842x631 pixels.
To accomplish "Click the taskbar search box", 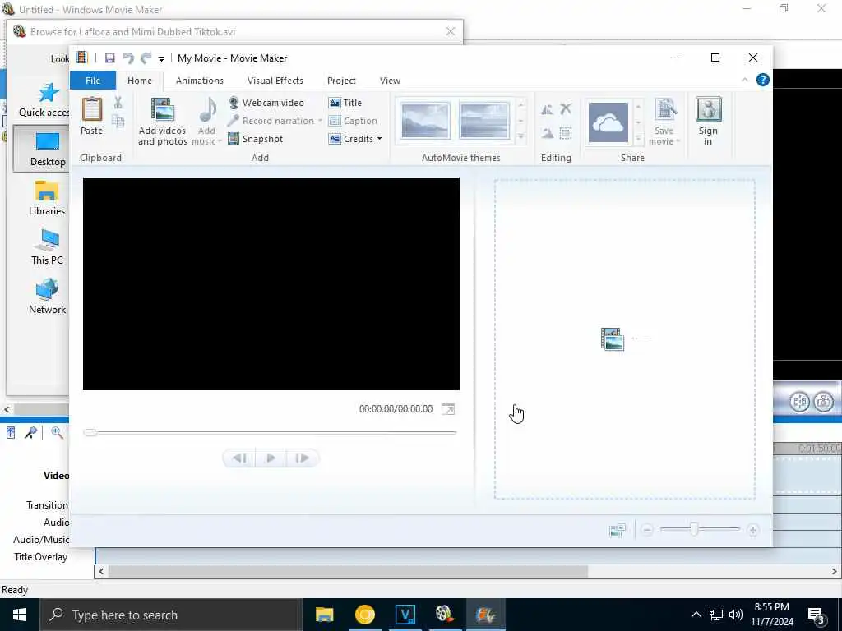I will [171, 615].
